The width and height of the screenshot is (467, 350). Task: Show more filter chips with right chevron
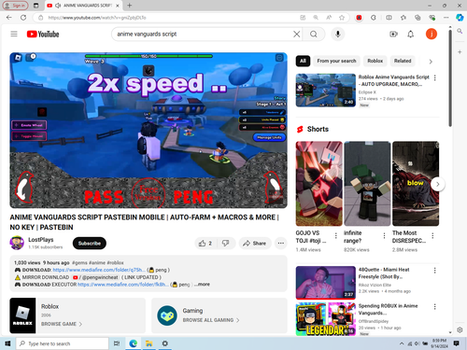(431, 62)
